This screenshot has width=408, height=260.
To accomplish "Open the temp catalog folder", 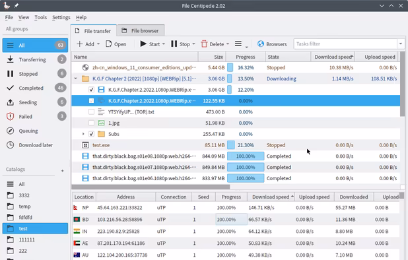I will [x=35, y=207].
